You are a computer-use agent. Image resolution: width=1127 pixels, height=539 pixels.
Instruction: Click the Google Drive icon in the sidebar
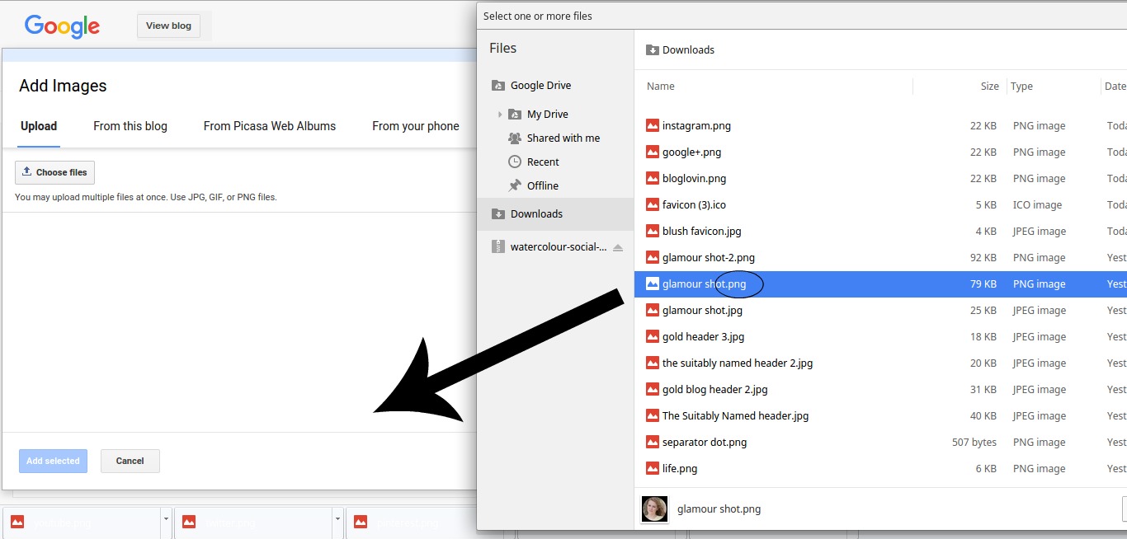pos(497,85)
